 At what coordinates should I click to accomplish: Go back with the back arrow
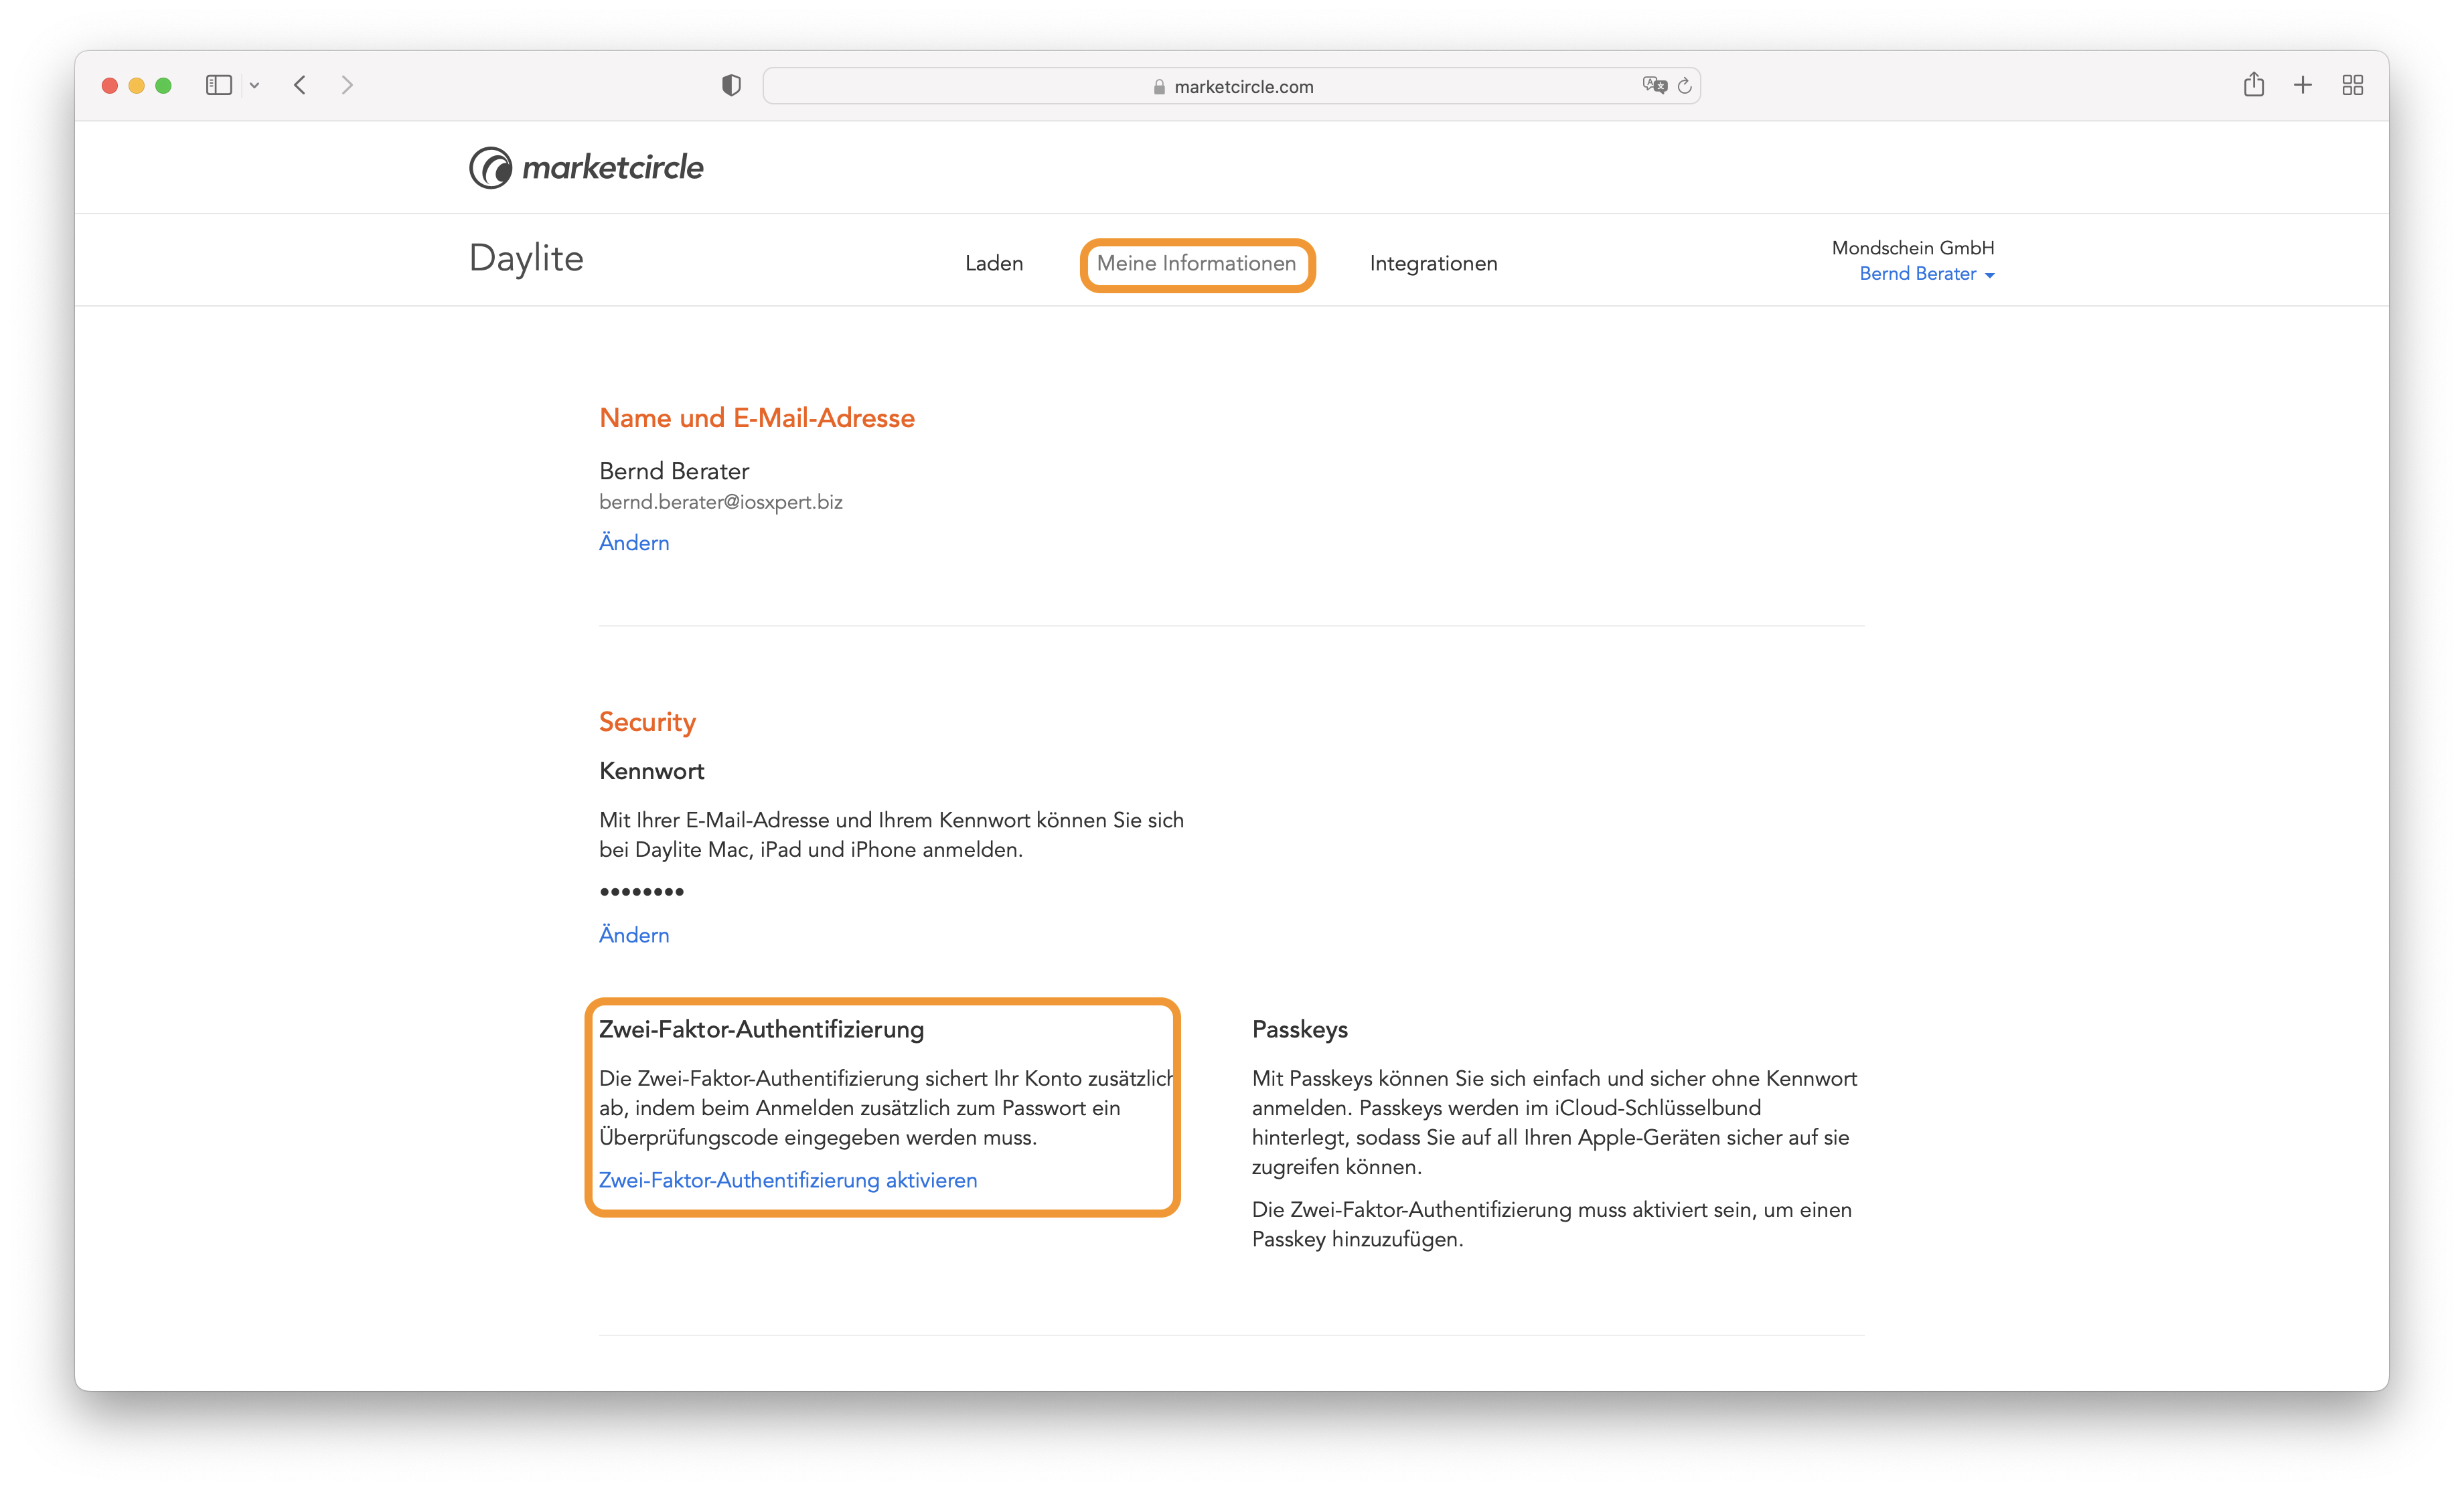[x=300, y=86]
